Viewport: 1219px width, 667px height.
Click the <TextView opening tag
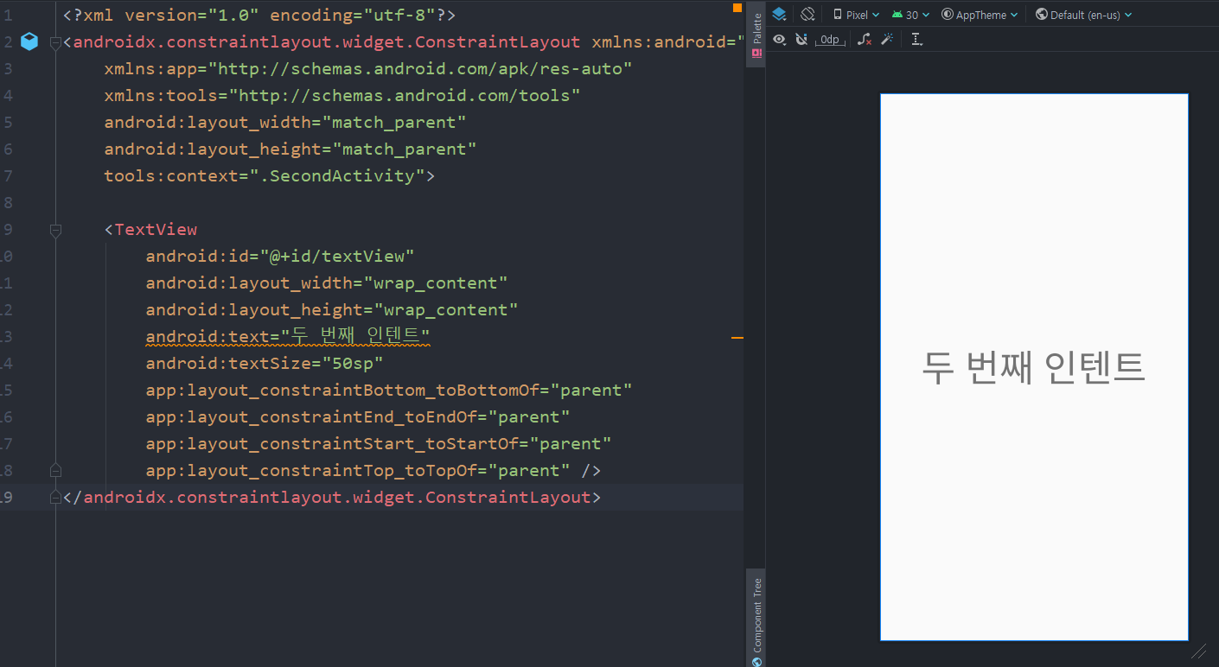(x=150, y=229)
